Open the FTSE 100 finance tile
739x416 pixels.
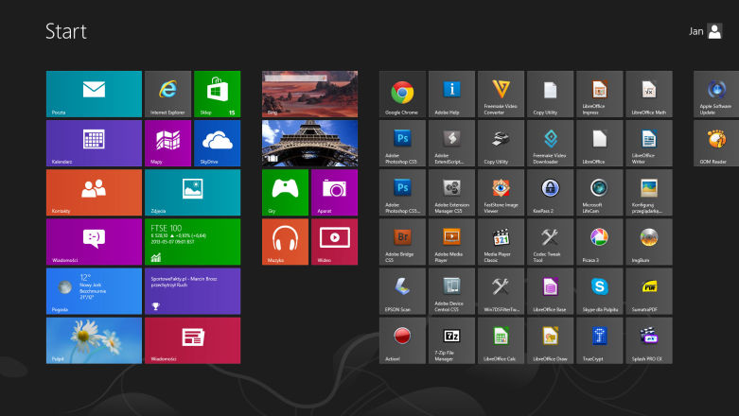click(x=192, y=242)
